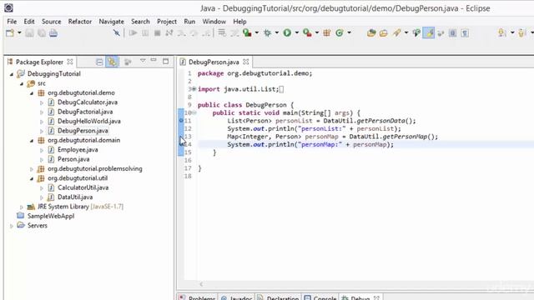Toggle Show Whitespace Characters
This screenshot has width=534, height=300.
pos(465,33)
